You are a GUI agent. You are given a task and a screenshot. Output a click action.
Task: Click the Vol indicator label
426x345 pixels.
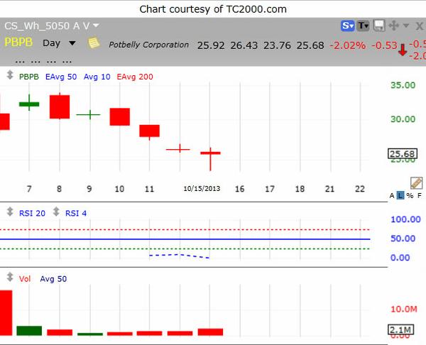25,279
